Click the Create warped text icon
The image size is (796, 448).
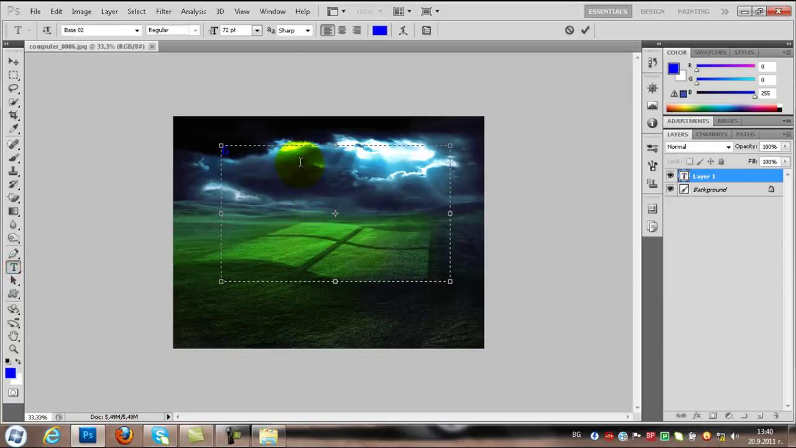(x=403, y=30)
